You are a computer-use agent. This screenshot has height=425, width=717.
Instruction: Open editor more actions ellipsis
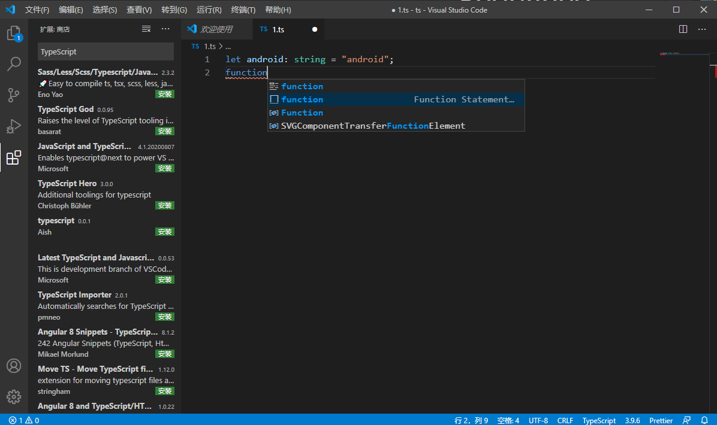702,29
